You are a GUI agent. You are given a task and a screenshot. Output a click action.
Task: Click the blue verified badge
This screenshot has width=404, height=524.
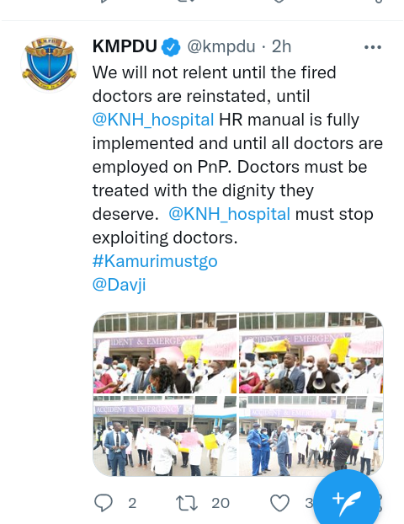pos(171,47)
